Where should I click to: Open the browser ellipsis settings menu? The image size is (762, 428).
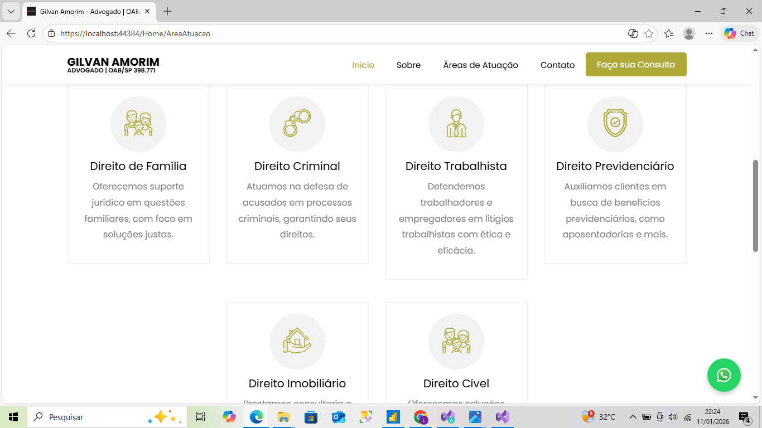pyautogui.click(x=708, y=33)
